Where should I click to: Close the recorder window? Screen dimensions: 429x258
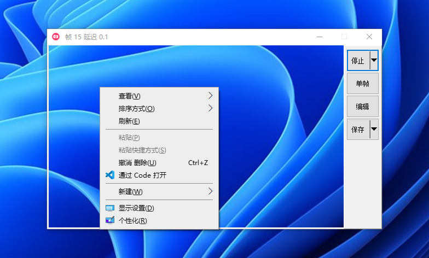tap(369, 37)
